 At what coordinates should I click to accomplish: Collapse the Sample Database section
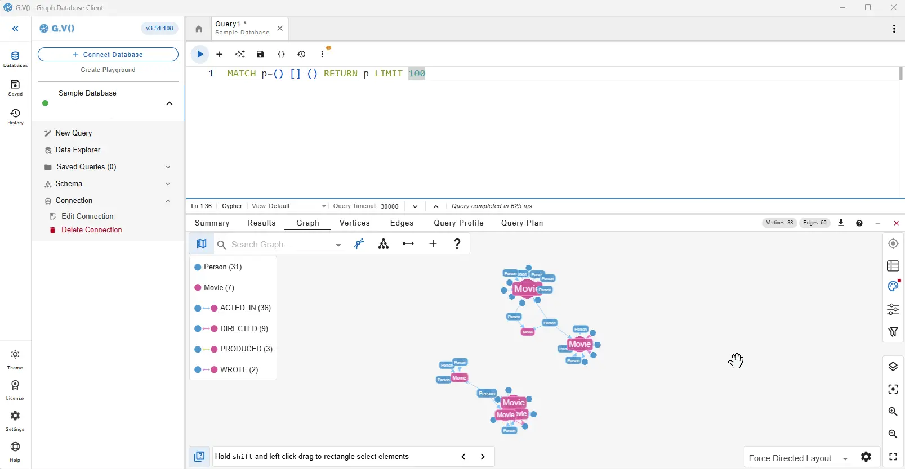click(x=170, y=103)
